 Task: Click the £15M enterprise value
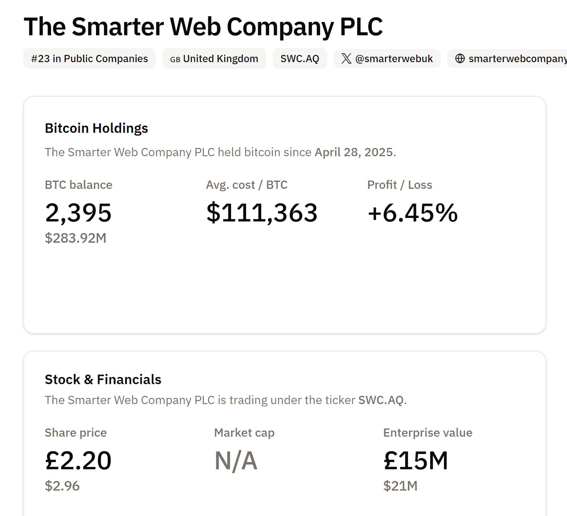point(416,461)
